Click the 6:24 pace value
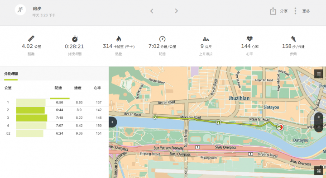 tap(59, 133)
